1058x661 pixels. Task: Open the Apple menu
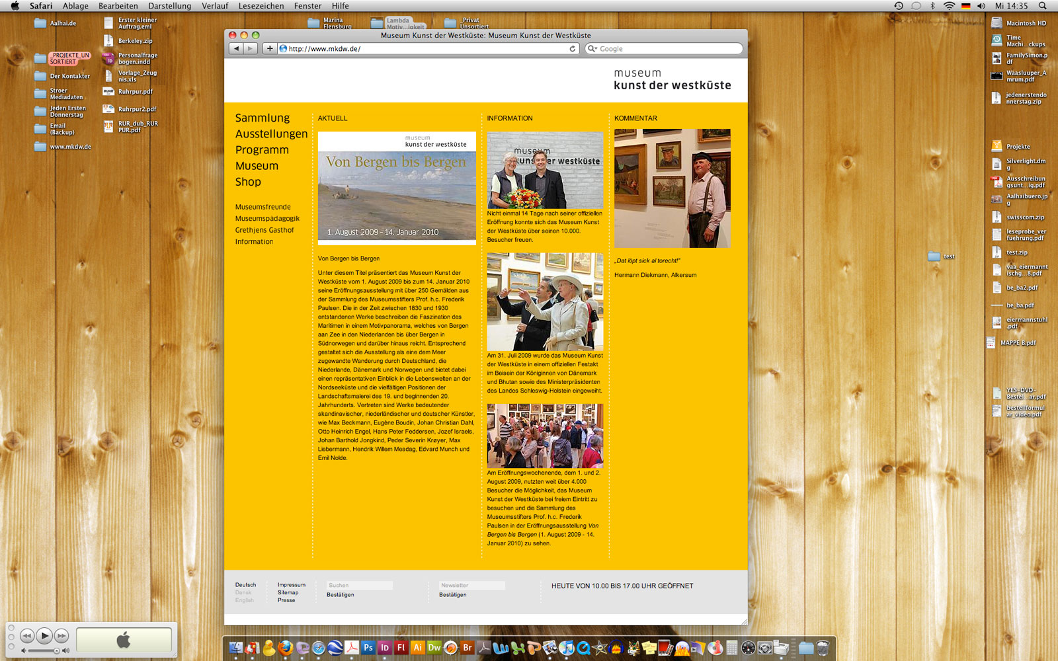tap(15, 6)
